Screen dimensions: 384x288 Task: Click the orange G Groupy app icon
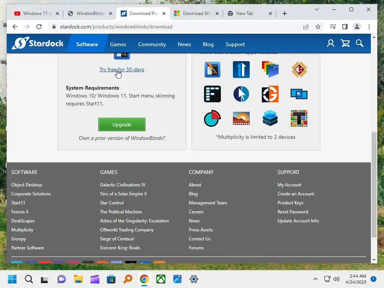tap(270, 94)
